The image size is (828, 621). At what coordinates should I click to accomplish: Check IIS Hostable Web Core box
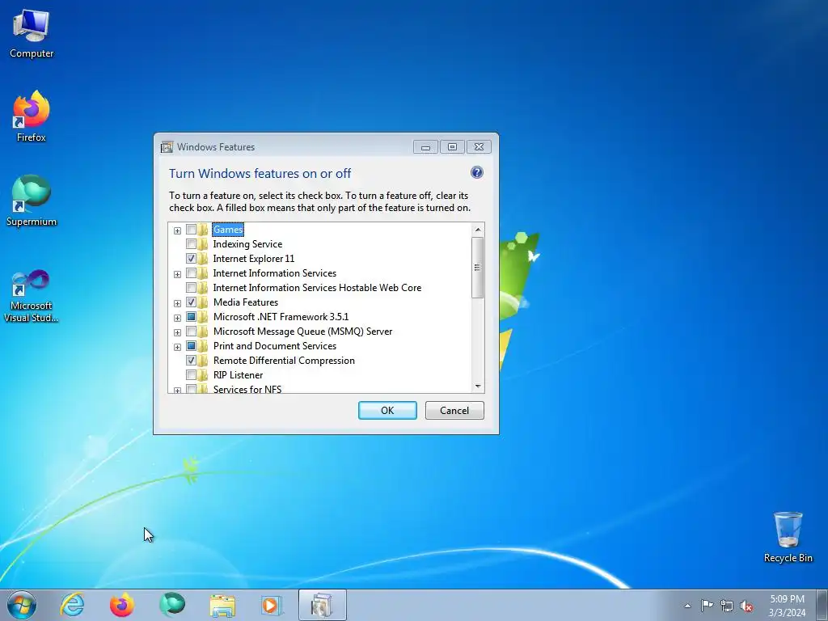click(191, 288)
